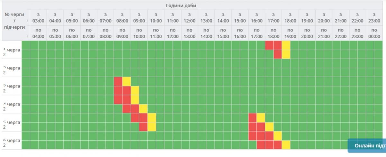Select the "по 19:00" column header
The height and width of the screenshot is (157, 386).
[290, 33]
